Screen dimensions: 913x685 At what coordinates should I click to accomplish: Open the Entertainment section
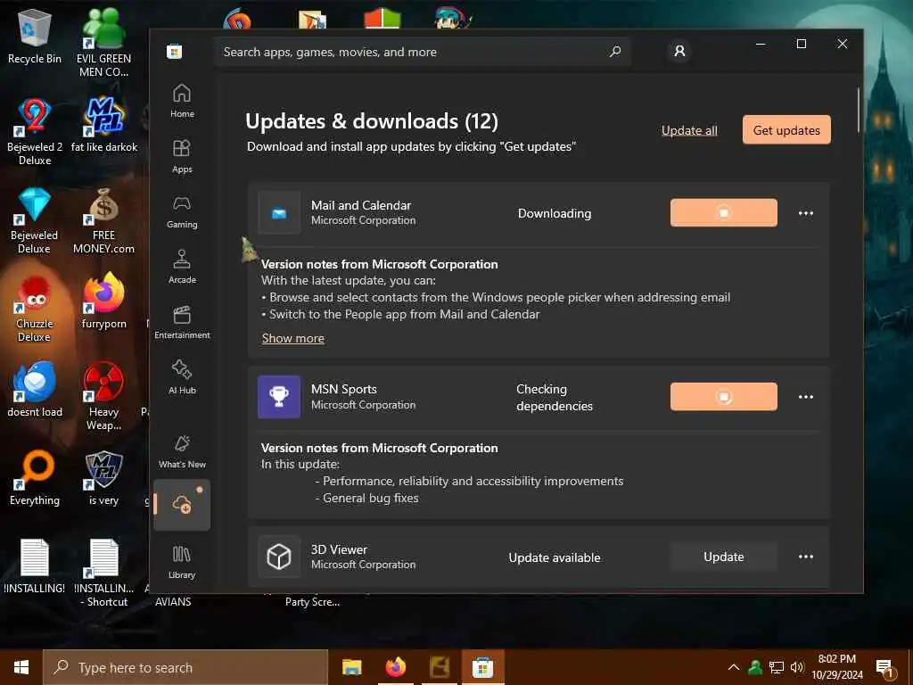[182, 322]
